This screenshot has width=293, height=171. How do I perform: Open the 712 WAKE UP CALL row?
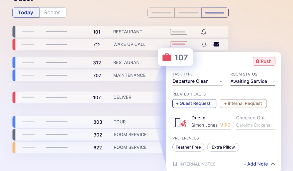pos(120,44)
